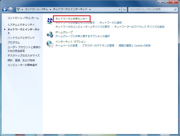
Task: Open ホームグループ heading link
Action: (x=64, y=32)
